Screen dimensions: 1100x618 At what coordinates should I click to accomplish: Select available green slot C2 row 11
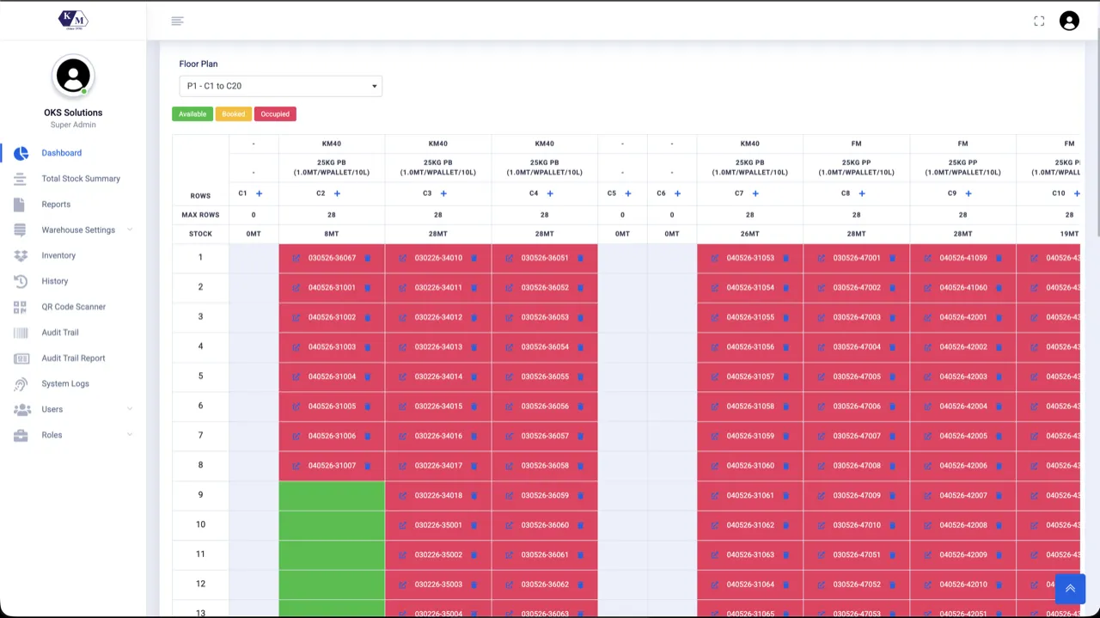coord(332,554)
